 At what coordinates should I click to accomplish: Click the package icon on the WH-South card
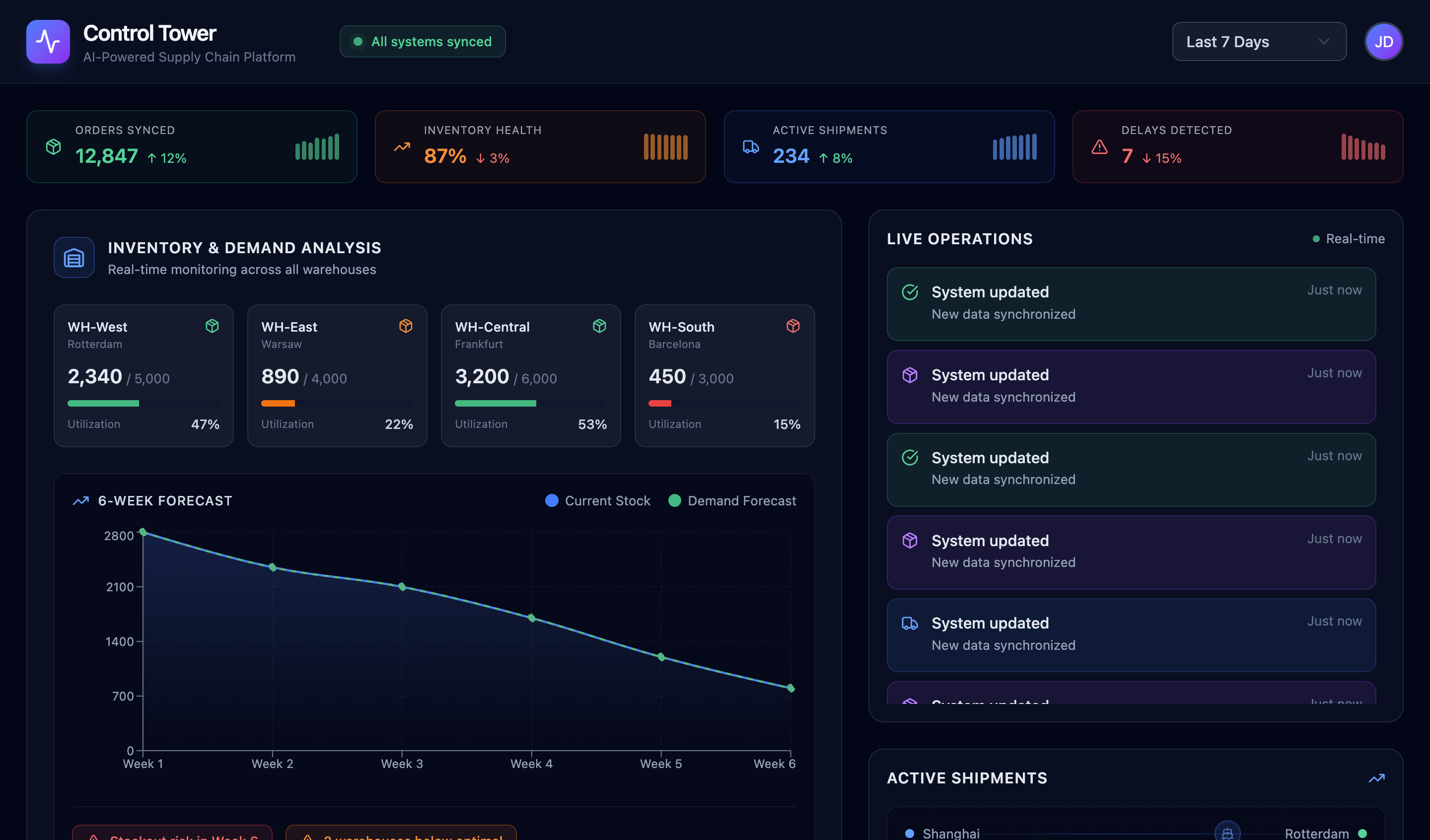coord(793,326)
